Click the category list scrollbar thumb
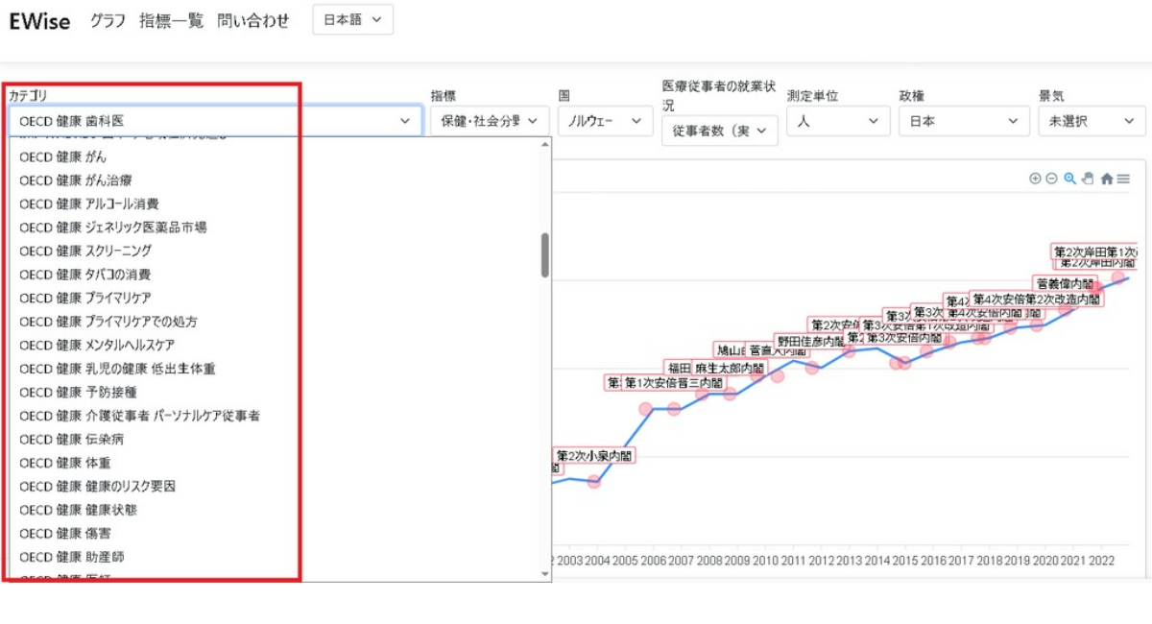The width and height of the screenshot is (1152, 624). (x=545, y=254)
